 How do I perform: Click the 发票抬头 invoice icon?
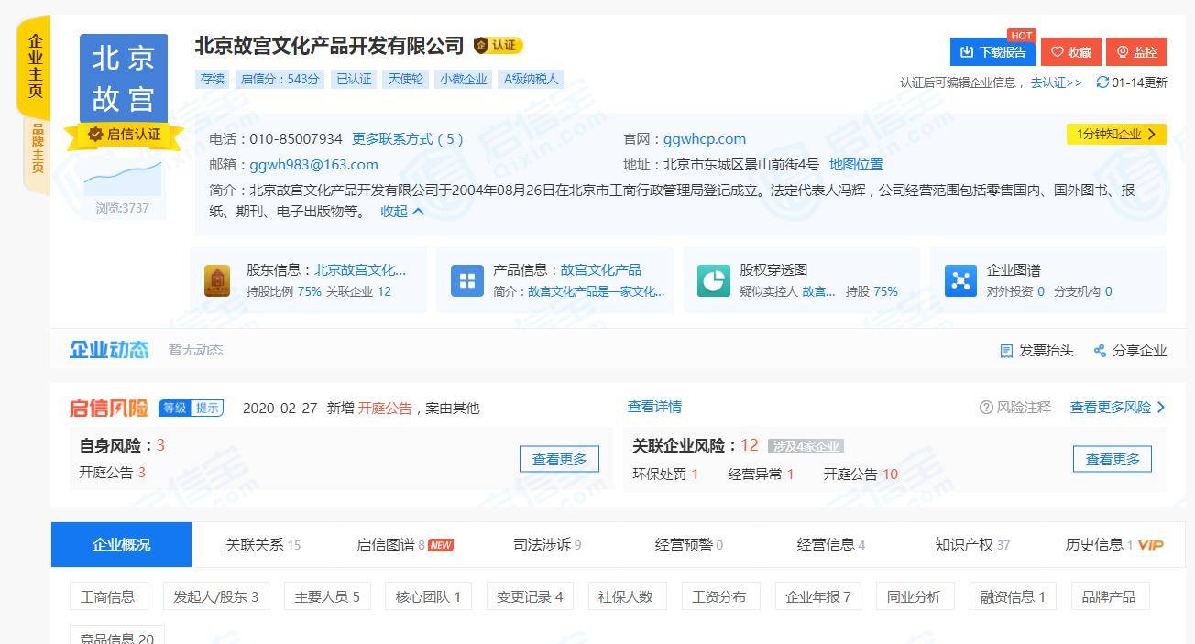pos(1006,351)
